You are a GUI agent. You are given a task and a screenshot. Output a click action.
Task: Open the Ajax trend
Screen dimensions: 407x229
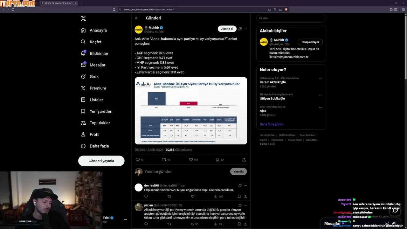coord(263,111)
